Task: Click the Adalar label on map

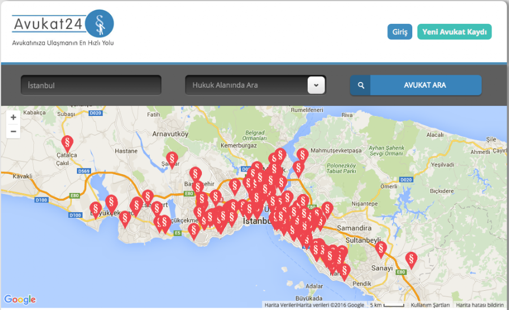Action: coord(314,286)
